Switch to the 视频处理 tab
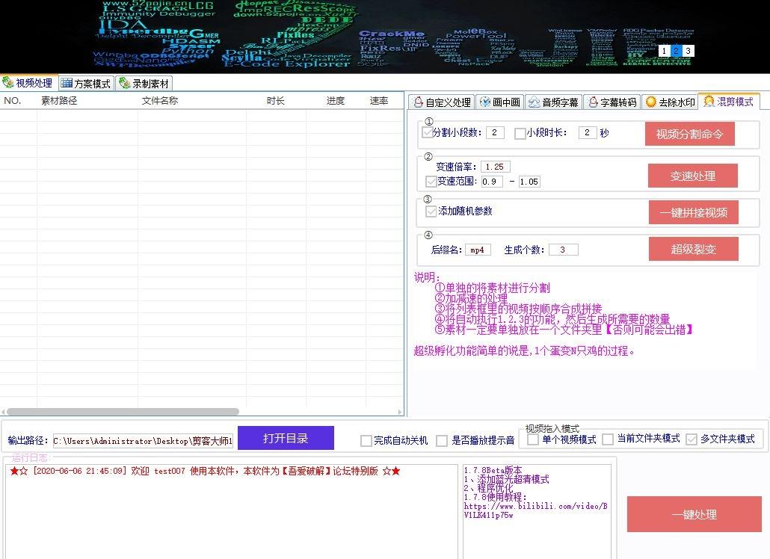The width and height of the screenshot is (770, 559). [x=29, y=83]
